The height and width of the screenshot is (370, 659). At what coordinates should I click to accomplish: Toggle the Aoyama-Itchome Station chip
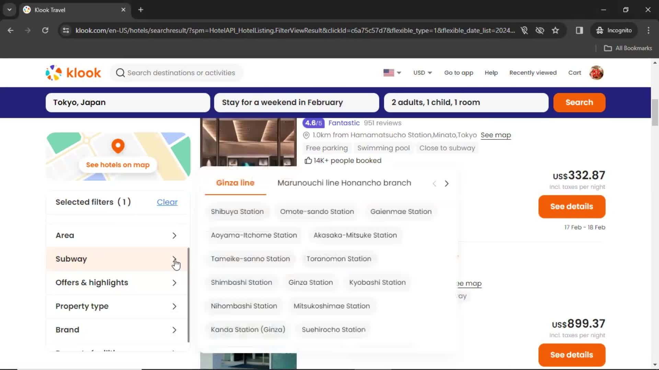pos(254,235)
